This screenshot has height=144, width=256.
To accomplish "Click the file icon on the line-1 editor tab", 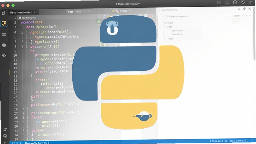I will pos(20,18).
